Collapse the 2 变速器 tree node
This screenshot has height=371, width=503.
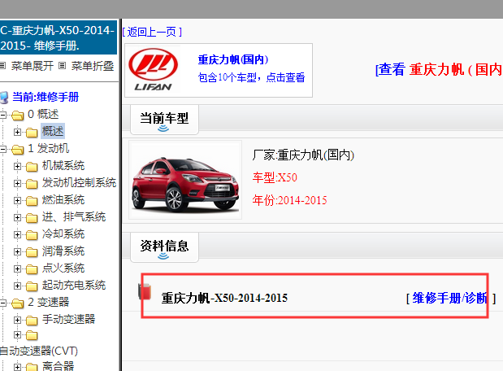click(x=3, y=303)
